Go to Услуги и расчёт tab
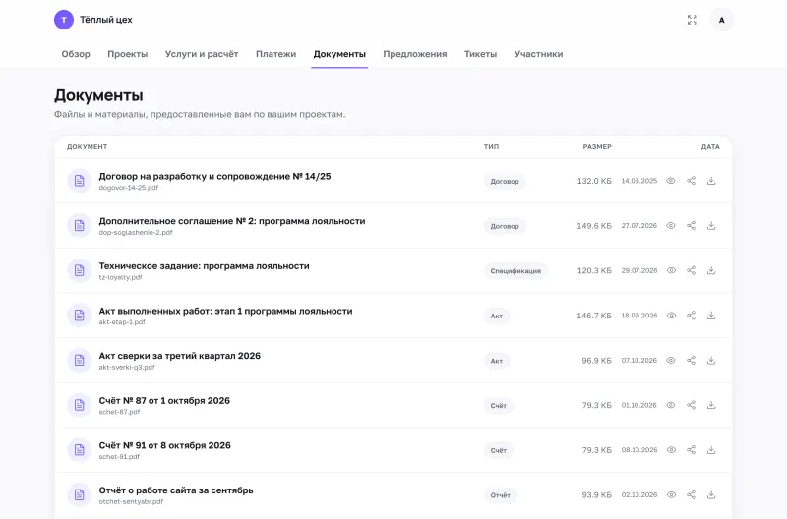 click(x=202, y=54)
